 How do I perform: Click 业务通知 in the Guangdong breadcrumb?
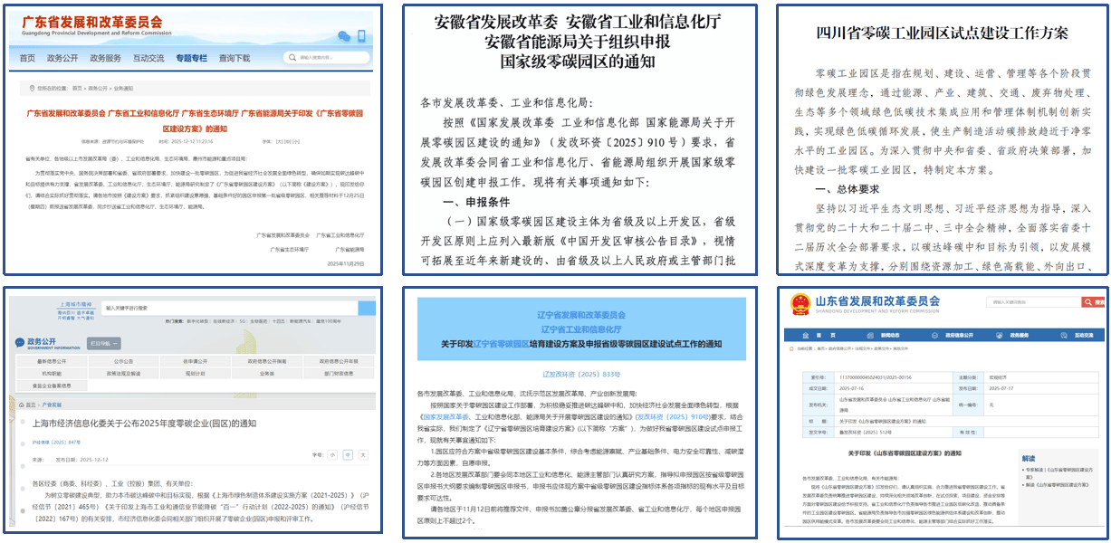(124, 89)
